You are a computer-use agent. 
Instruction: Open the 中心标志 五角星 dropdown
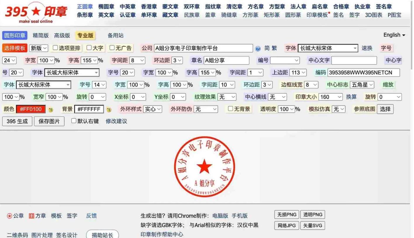tap(362, 85)
